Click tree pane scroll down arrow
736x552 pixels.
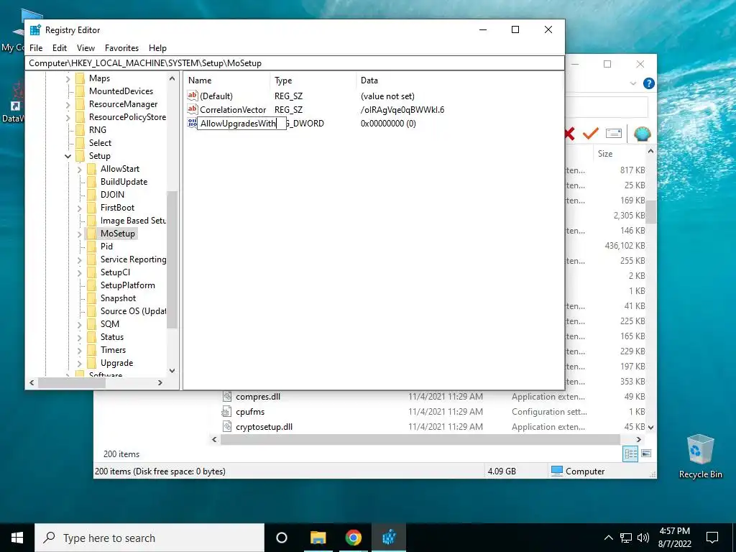coord(172,370)
